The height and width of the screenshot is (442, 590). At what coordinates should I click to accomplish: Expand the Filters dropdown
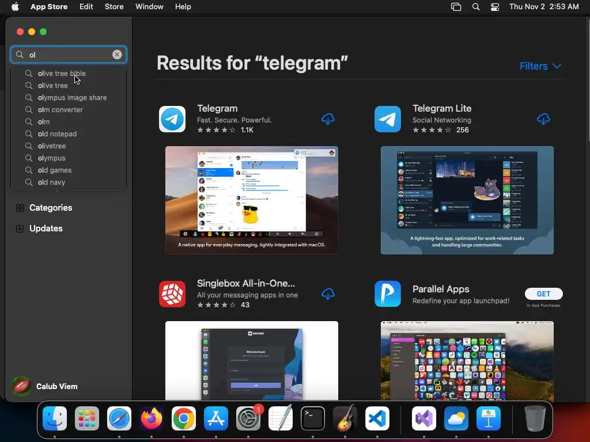540,66
